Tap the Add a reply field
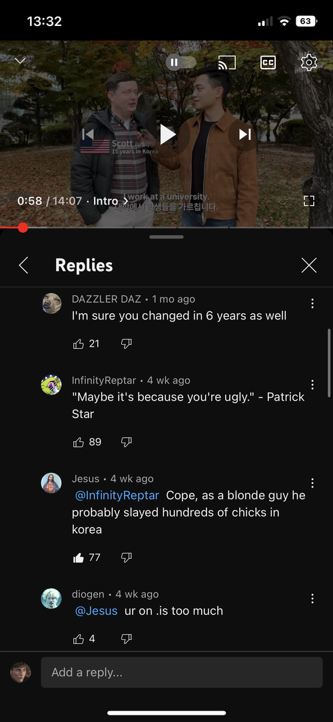The width and height of the screenshot is (333, 722). tap(182, 672)
